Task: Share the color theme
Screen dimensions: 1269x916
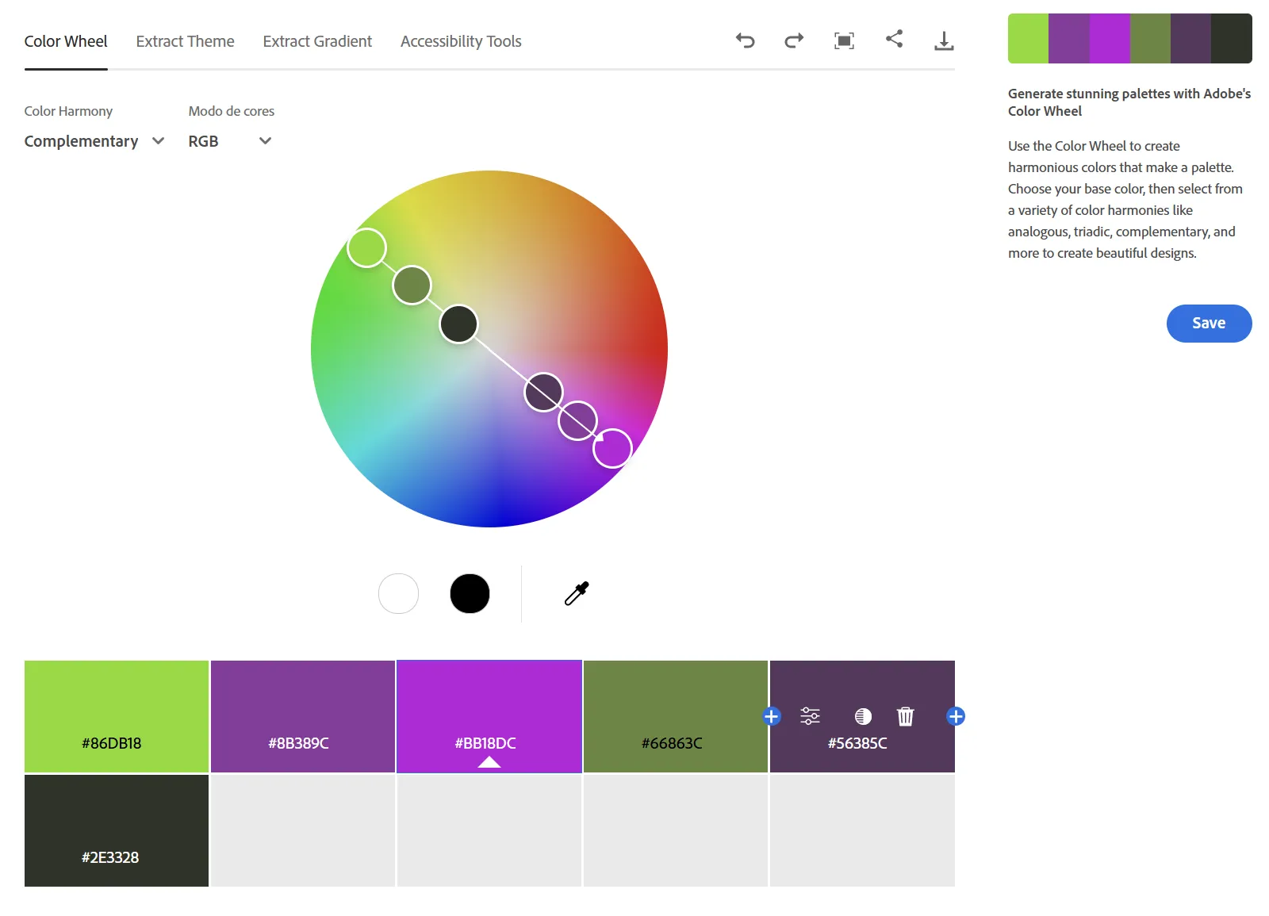Action: click(894, 39)
